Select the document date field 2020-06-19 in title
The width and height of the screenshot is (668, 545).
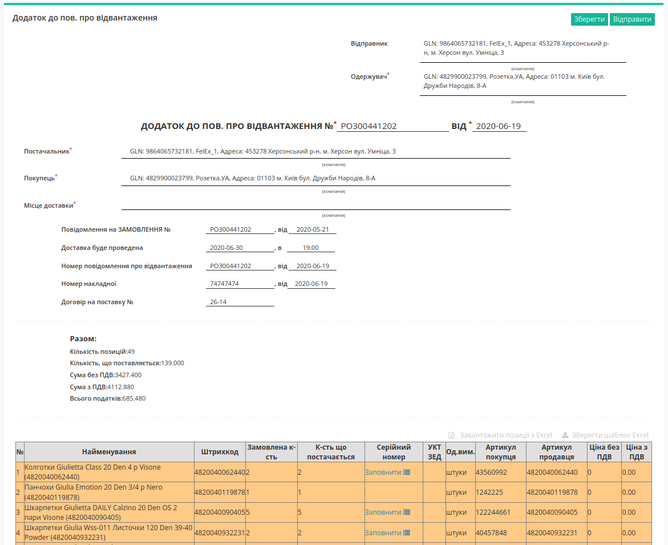(x=499, y=126)
